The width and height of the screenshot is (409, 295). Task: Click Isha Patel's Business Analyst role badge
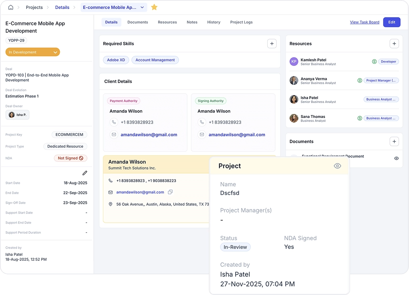pyautogui.click(x=381, y=99)
